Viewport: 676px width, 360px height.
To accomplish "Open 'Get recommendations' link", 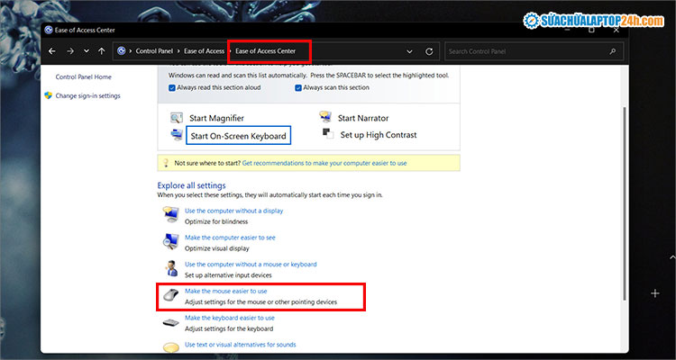I will 324,163.
